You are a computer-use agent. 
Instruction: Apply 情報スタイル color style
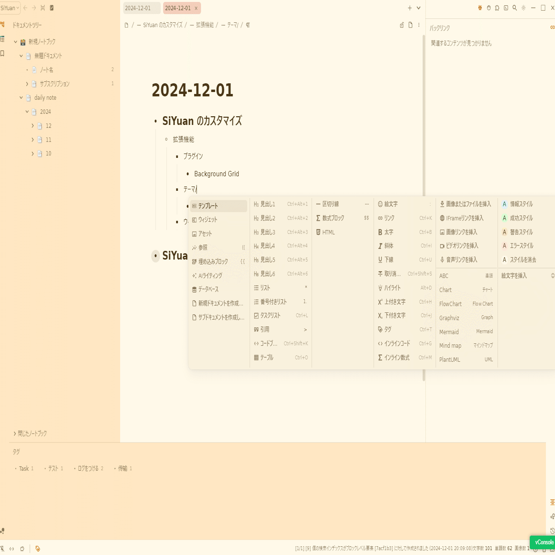pos(527,204)
